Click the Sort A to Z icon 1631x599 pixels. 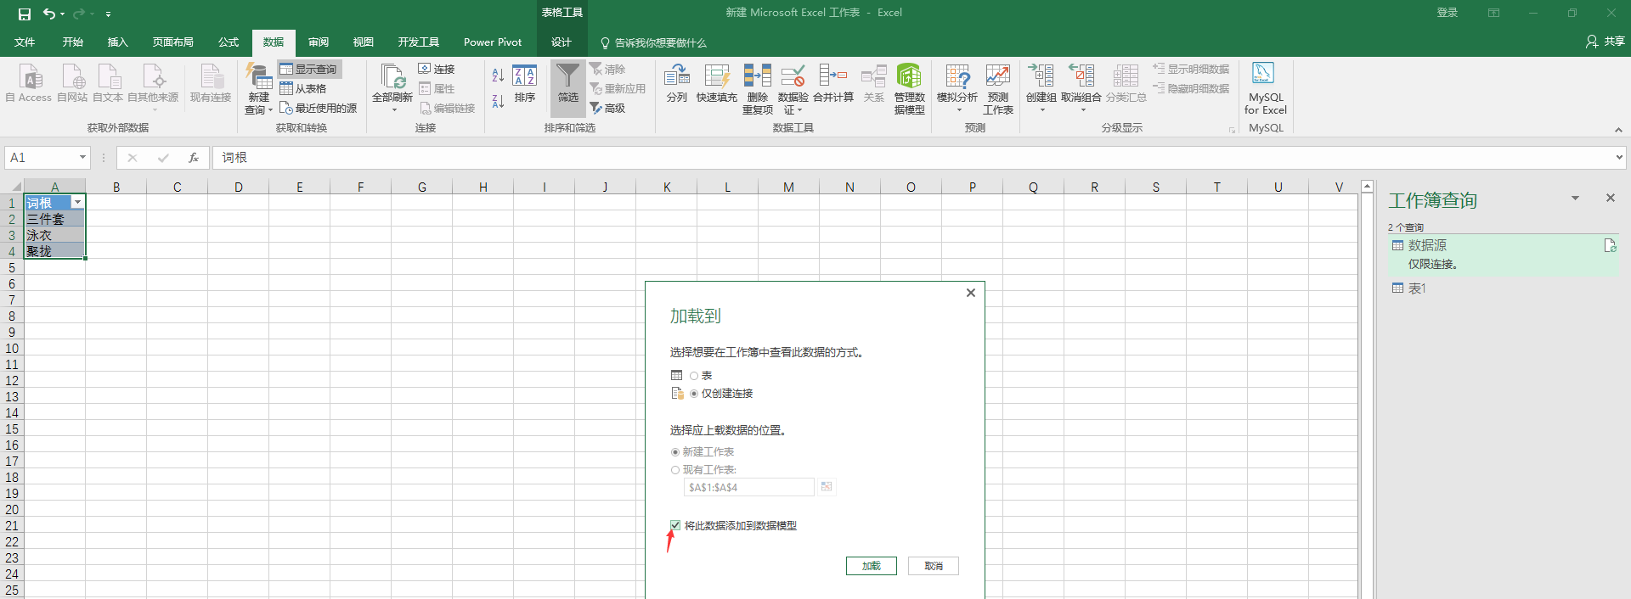[x=498, y=76]
